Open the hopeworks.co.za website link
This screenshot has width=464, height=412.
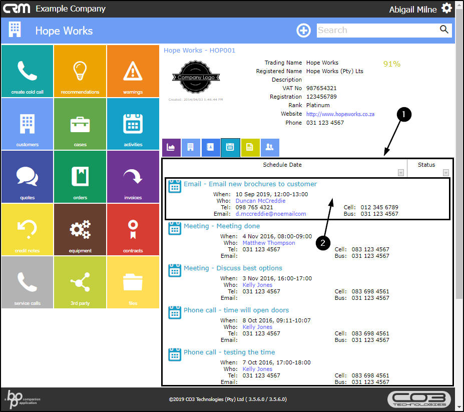point(340,114)
